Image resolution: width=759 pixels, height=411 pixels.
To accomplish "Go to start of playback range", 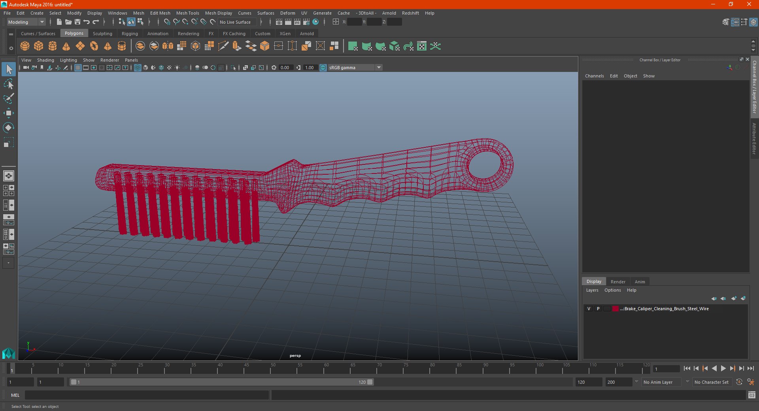I will click(687, 368).
